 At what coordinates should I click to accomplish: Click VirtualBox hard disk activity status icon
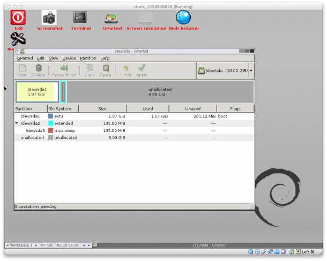click(250, 251)
